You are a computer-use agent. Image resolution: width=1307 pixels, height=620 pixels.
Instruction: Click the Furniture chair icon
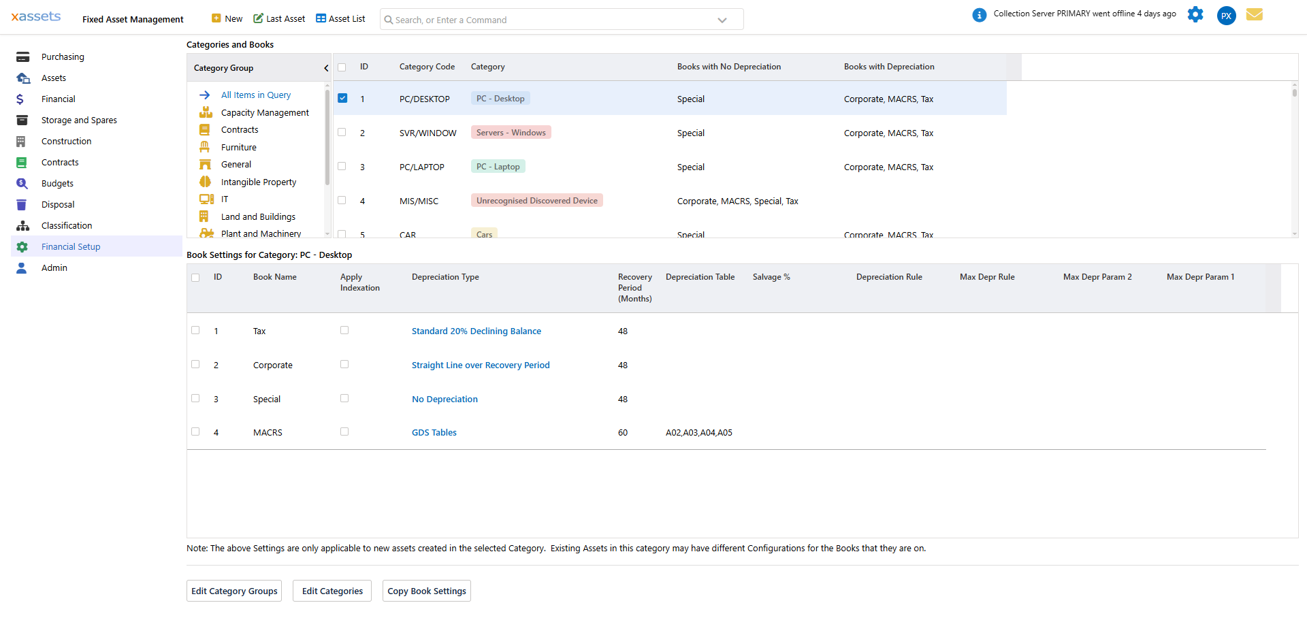(204, 147)
